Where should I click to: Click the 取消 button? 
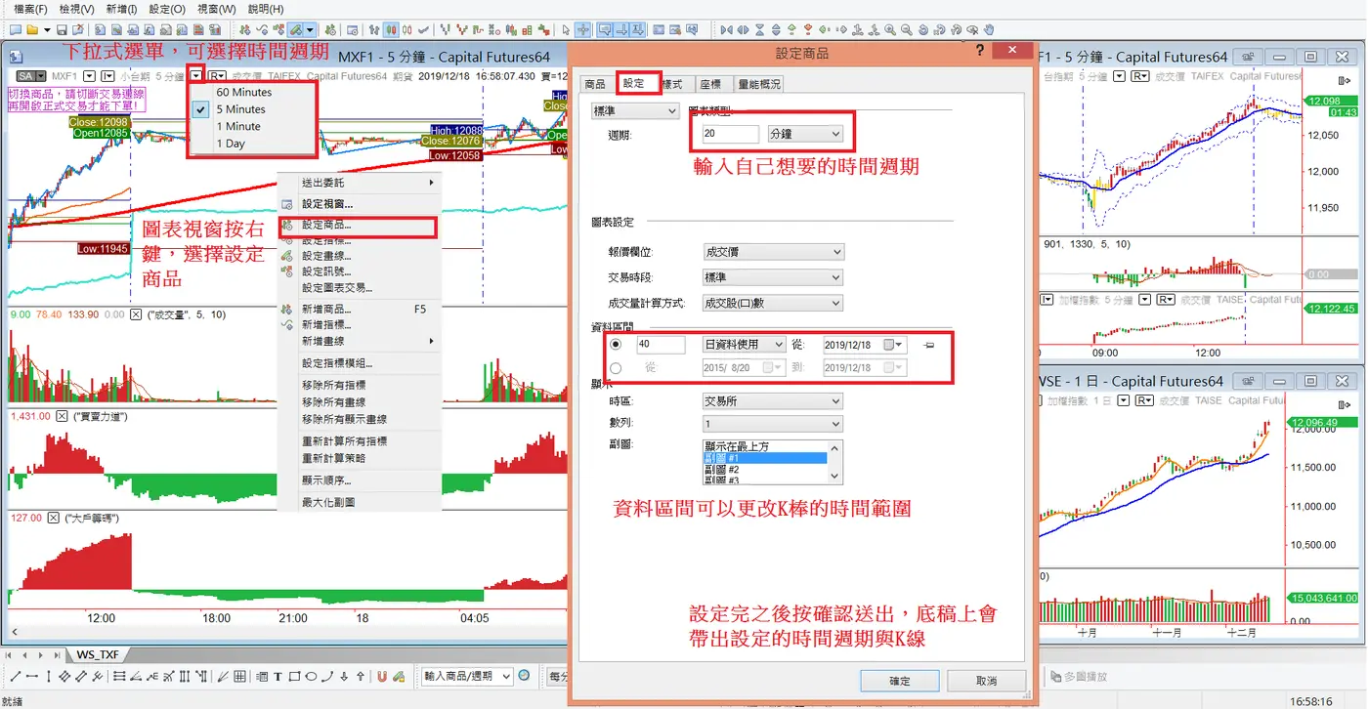pyautogui.click(x=987, y=681)
